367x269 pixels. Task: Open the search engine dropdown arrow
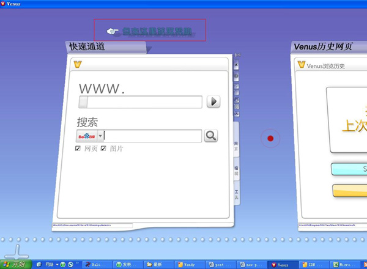(100, 136)
